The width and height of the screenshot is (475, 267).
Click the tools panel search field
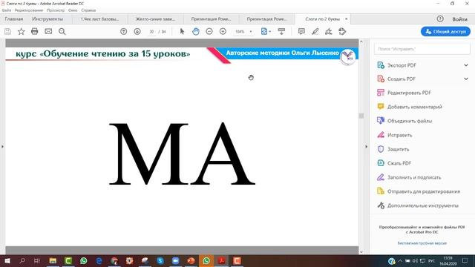(422, 49)
